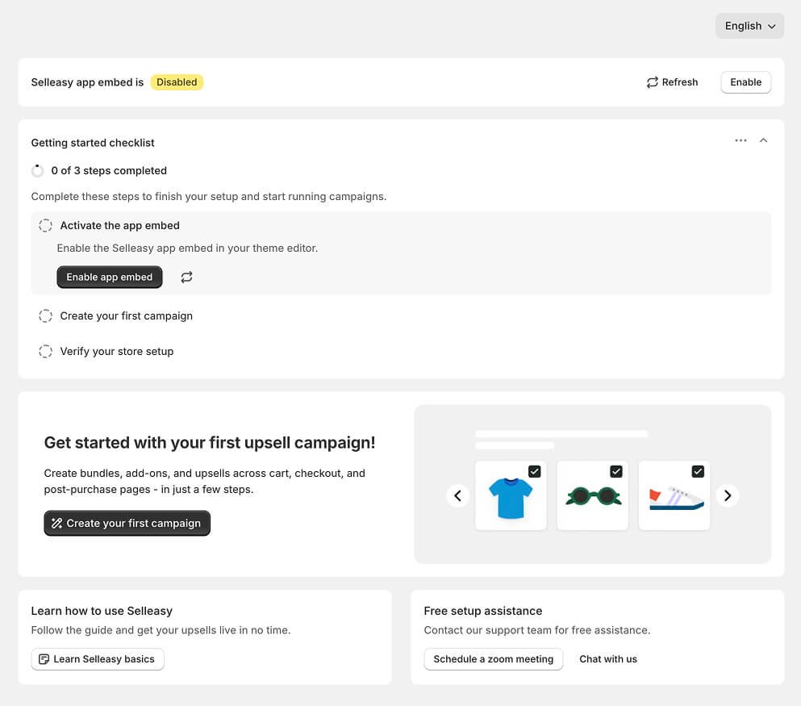
Task: Click the '0 of 3 steps completed' text
Action: coord(109,170)
